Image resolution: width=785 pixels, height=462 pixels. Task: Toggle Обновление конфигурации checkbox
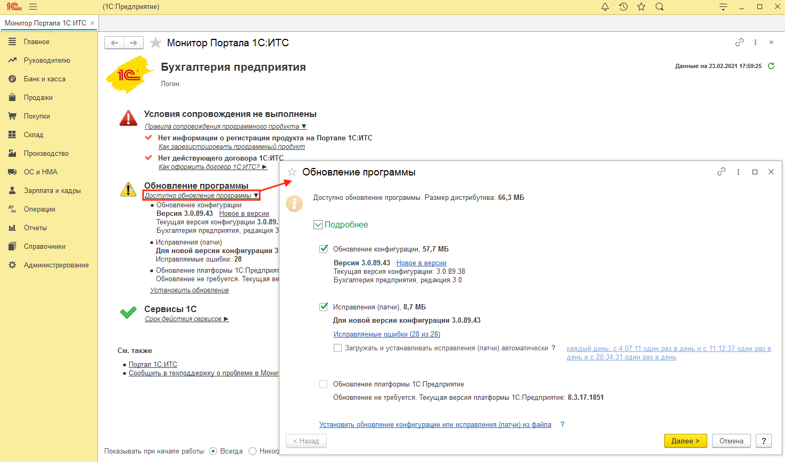(324, 249)
